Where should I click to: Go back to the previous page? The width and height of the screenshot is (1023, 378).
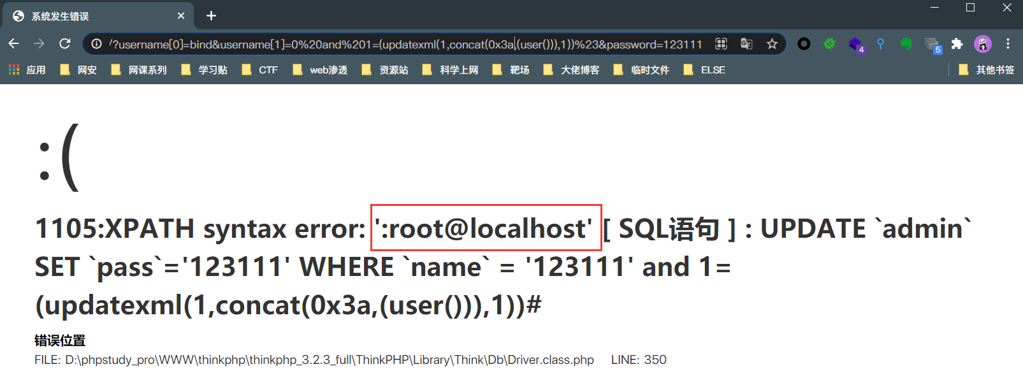coord(13,43)
